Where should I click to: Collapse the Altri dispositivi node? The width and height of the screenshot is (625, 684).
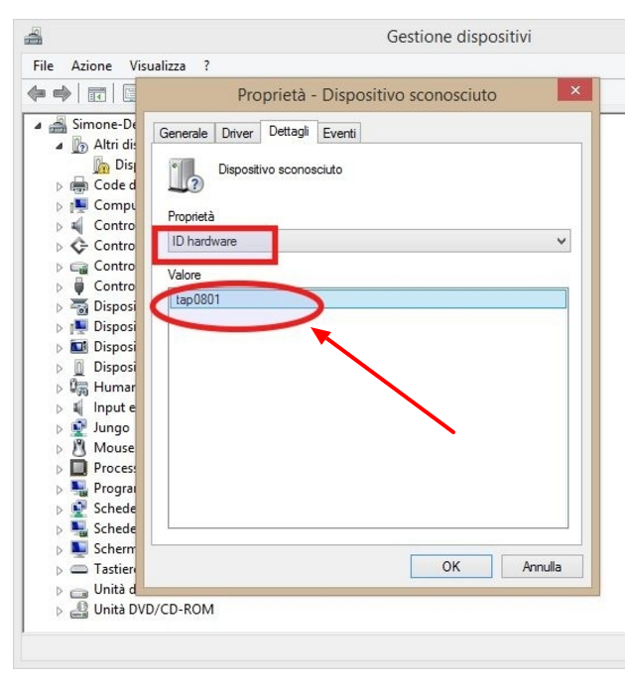pos(60,146)
